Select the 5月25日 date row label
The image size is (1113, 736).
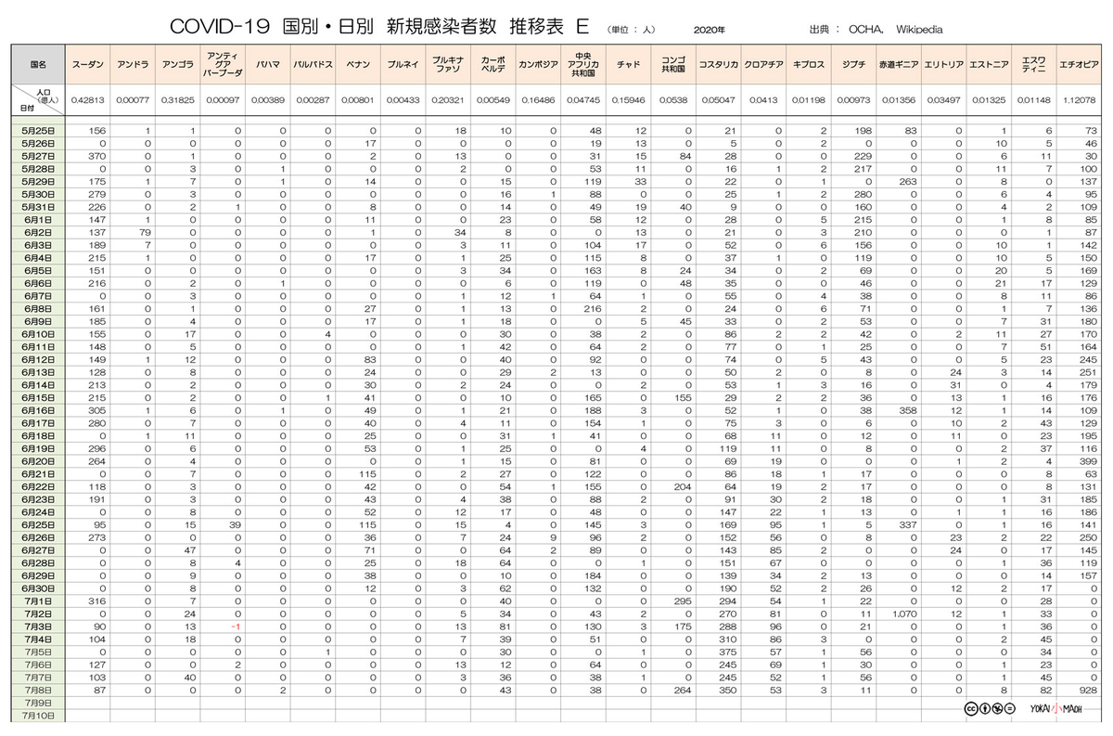[x=38, y=131]
